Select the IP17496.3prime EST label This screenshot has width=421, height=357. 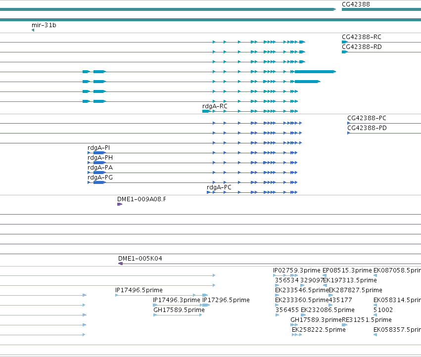click(x=177, y=300)
